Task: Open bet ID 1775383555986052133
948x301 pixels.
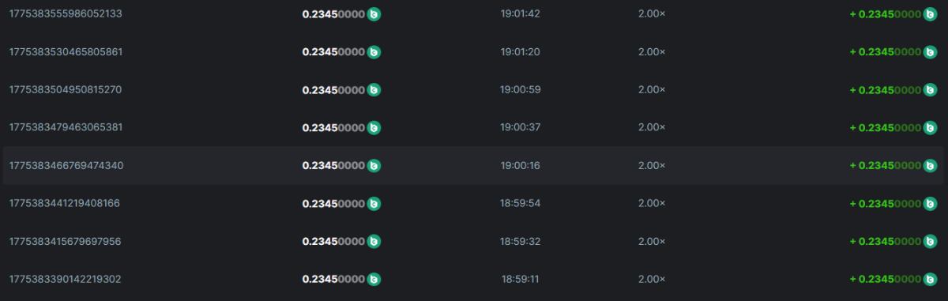Action: (66, 14)
